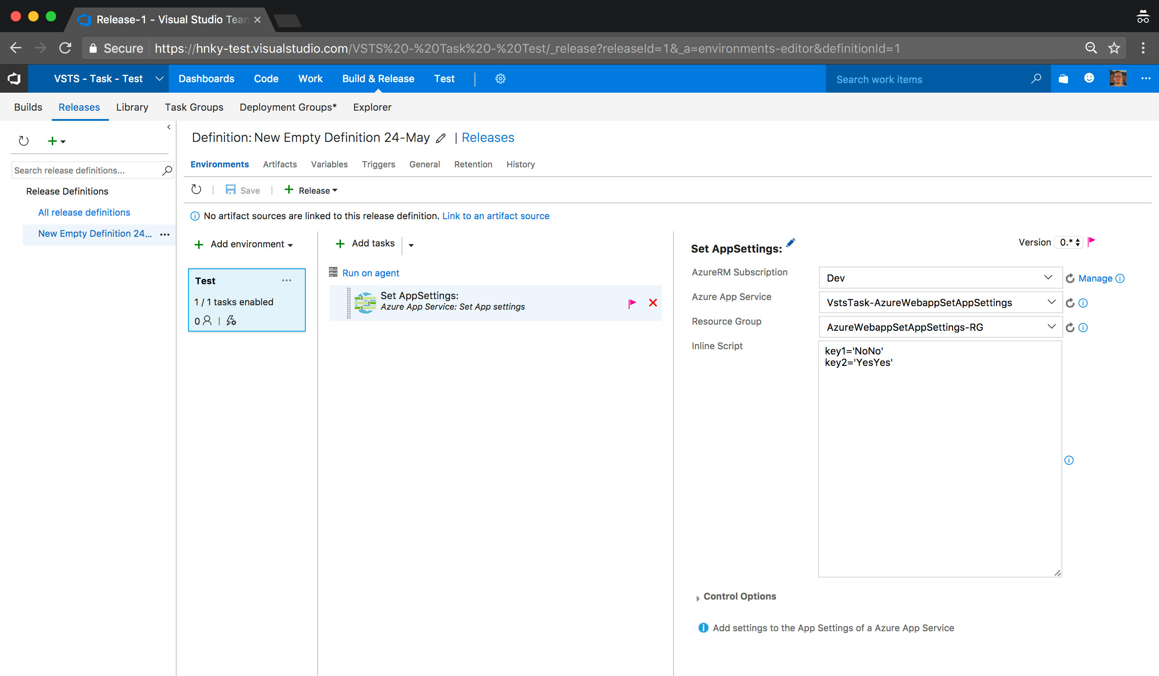
Task: Click the refresh icon in the definition toolbar
Action: 196,189
